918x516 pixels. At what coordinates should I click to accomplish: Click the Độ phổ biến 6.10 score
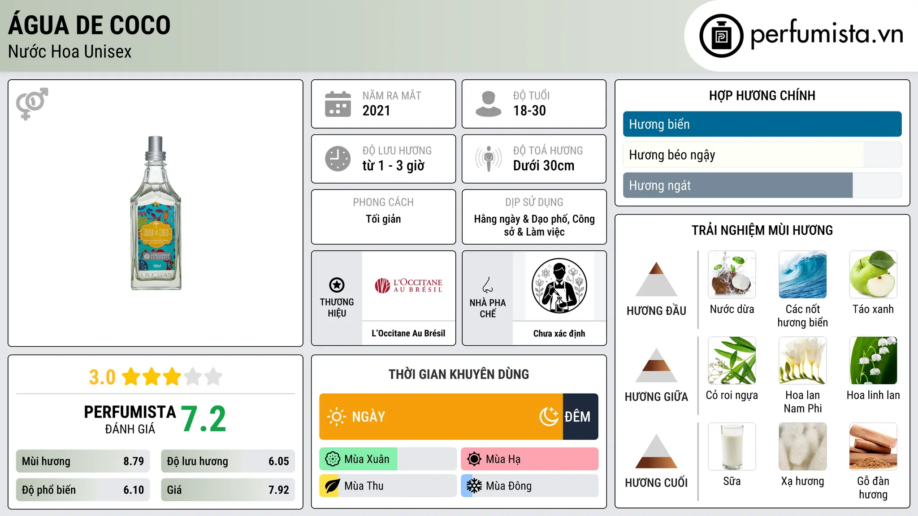(83, 490)
